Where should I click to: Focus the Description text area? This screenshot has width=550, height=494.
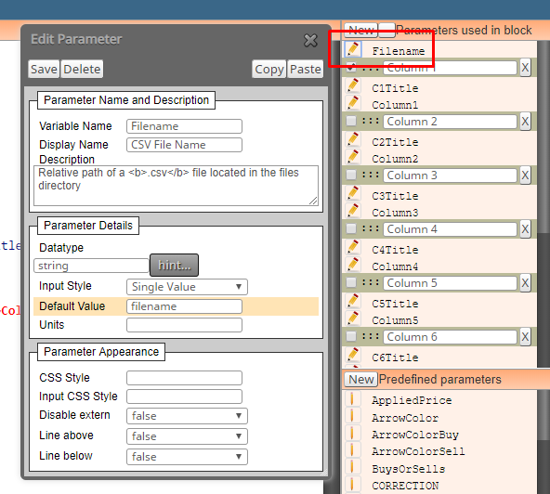(x=177, y=186)
